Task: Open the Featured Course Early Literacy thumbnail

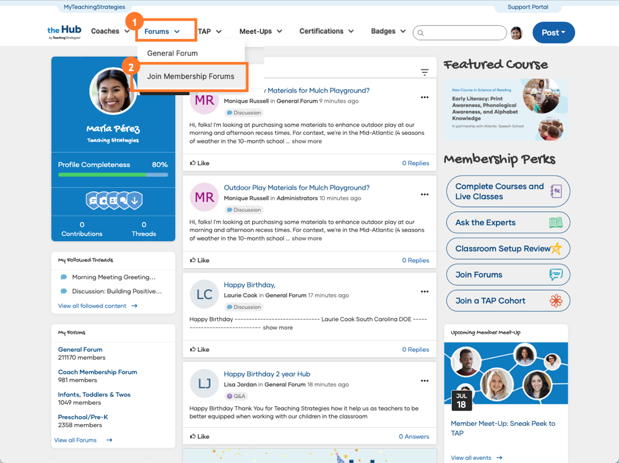Action: (x=506, y=109)
